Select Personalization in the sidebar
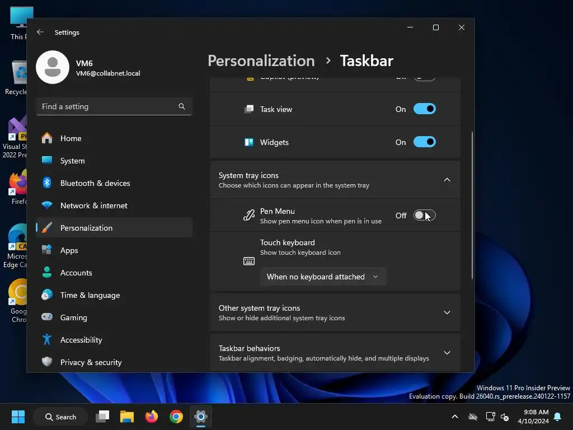The image size is (573, 430). click(x=114, y=228)
